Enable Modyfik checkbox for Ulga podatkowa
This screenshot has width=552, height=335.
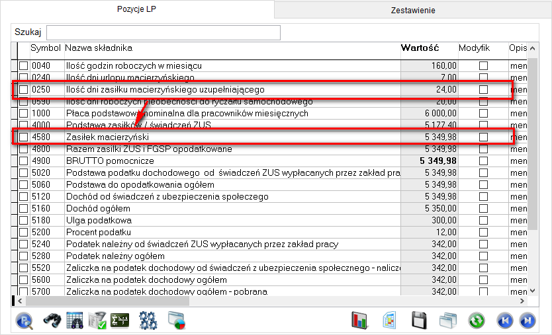483,220
